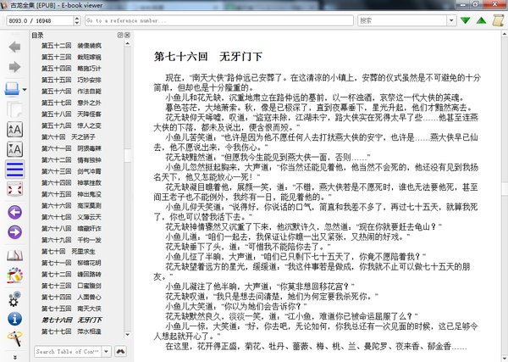
Task: Click the colorful palette icon in the sidebar
Action: click(x=14, y=276)
